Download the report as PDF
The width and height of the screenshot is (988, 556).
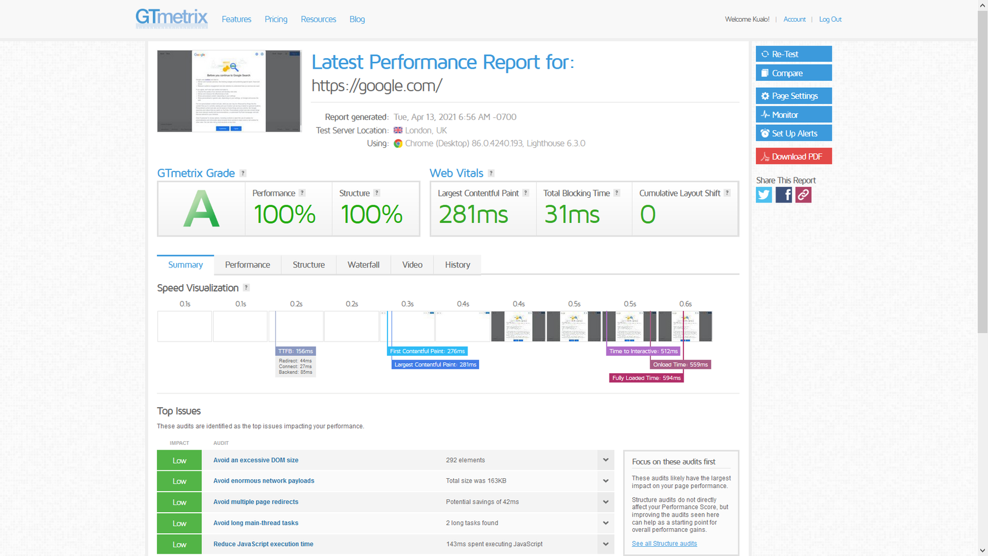(793, 156)
